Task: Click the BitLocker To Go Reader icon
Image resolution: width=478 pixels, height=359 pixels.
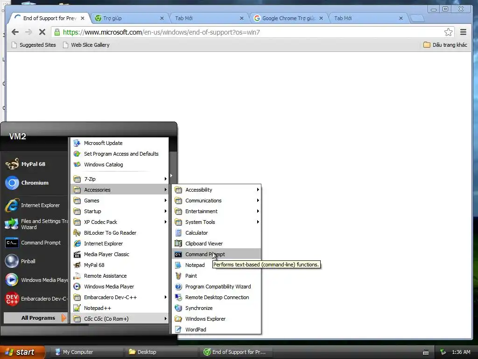Action: [x=77, y=233]
